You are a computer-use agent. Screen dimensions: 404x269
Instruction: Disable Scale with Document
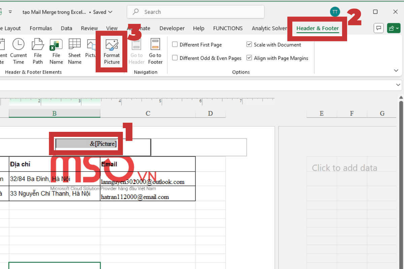pos(249,44)
